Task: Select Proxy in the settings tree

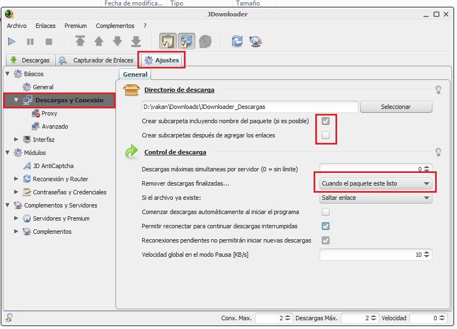Action: [x=49, y=113]
